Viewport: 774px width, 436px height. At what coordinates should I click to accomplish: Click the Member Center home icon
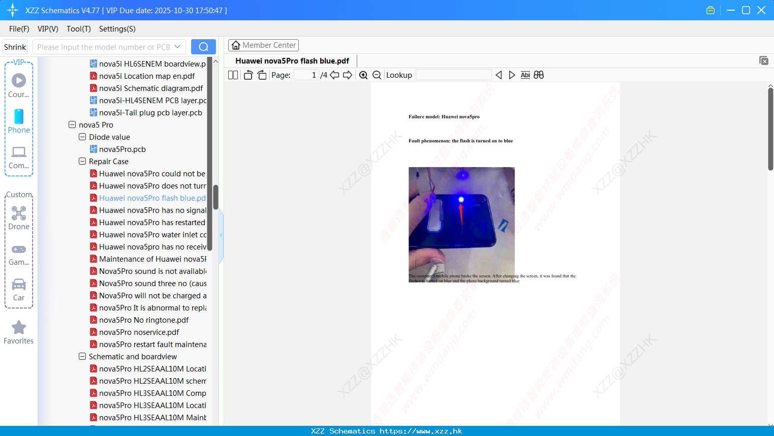pyautogui.click(x=236, y=45)
